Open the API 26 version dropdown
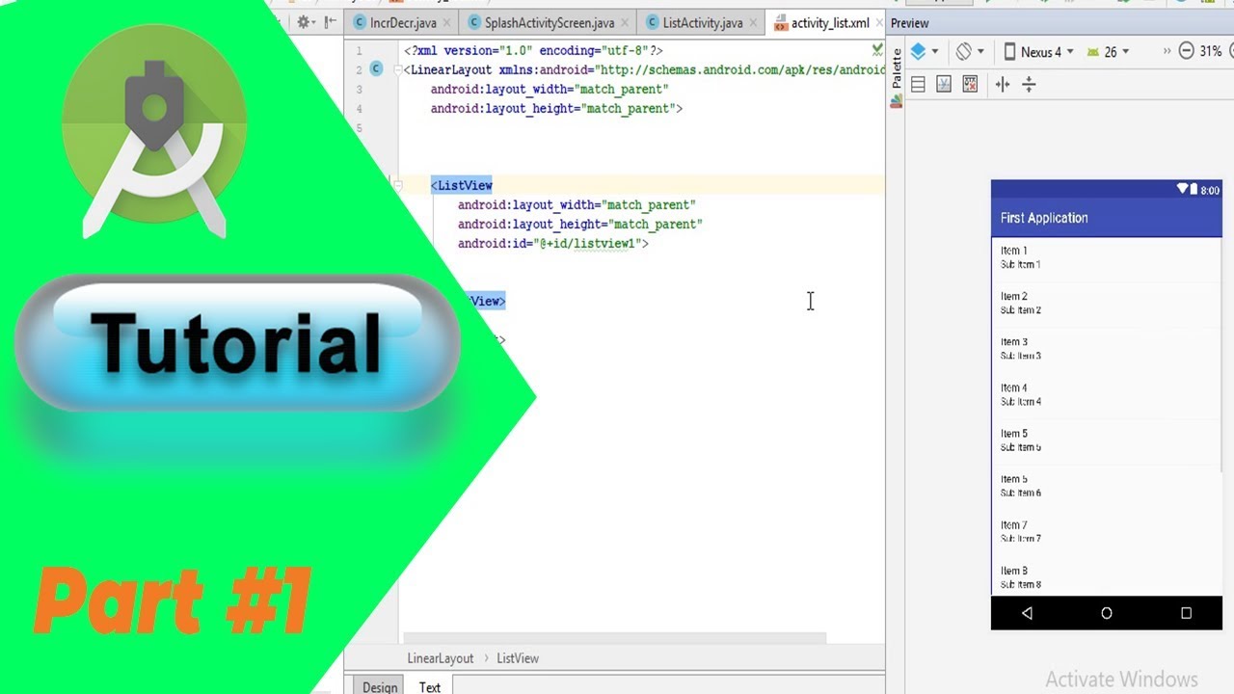Image resolution: width=1234 pixels, height=694 pixels. coord(1108,52)
